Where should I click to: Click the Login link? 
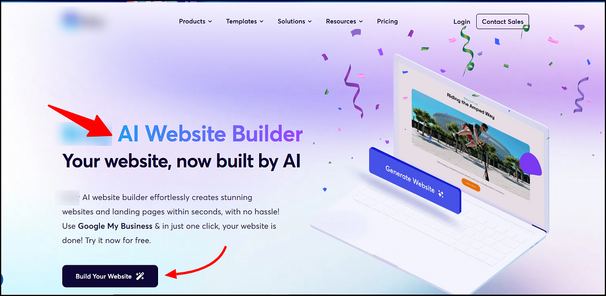point(462,22)
